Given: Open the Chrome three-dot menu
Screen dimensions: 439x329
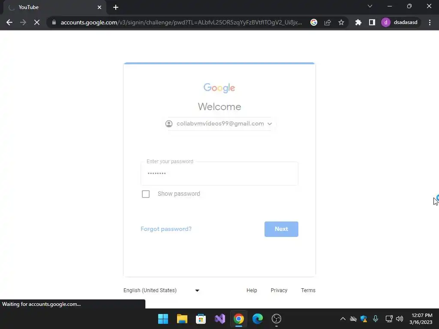Looking at the screenshot, I should (430, 22).
